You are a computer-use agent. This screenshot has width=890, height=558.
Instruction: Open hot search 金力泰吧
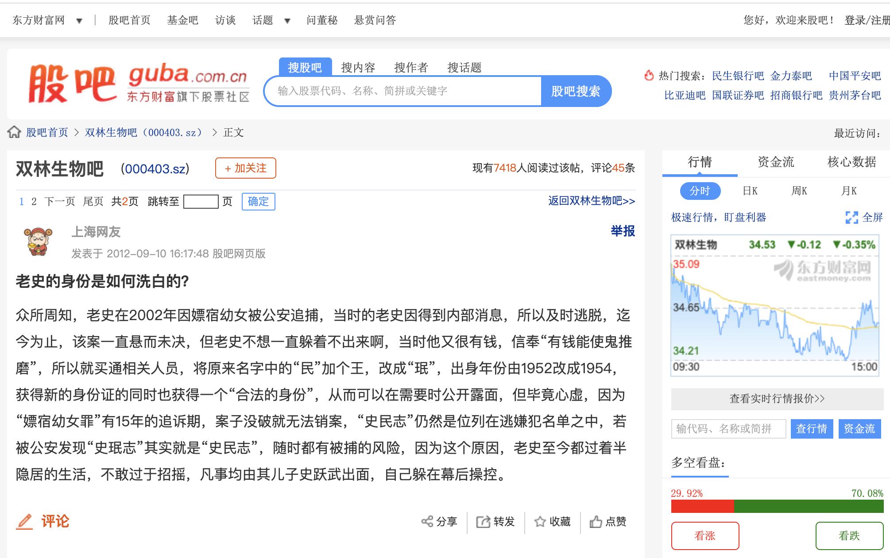tap(791, 76)
